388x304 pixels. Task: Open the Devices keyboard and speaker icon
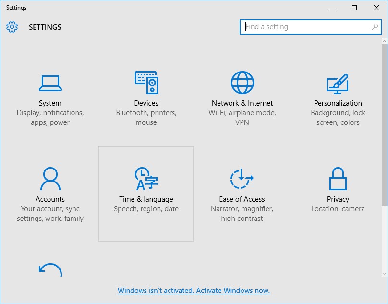click(146, 83)
